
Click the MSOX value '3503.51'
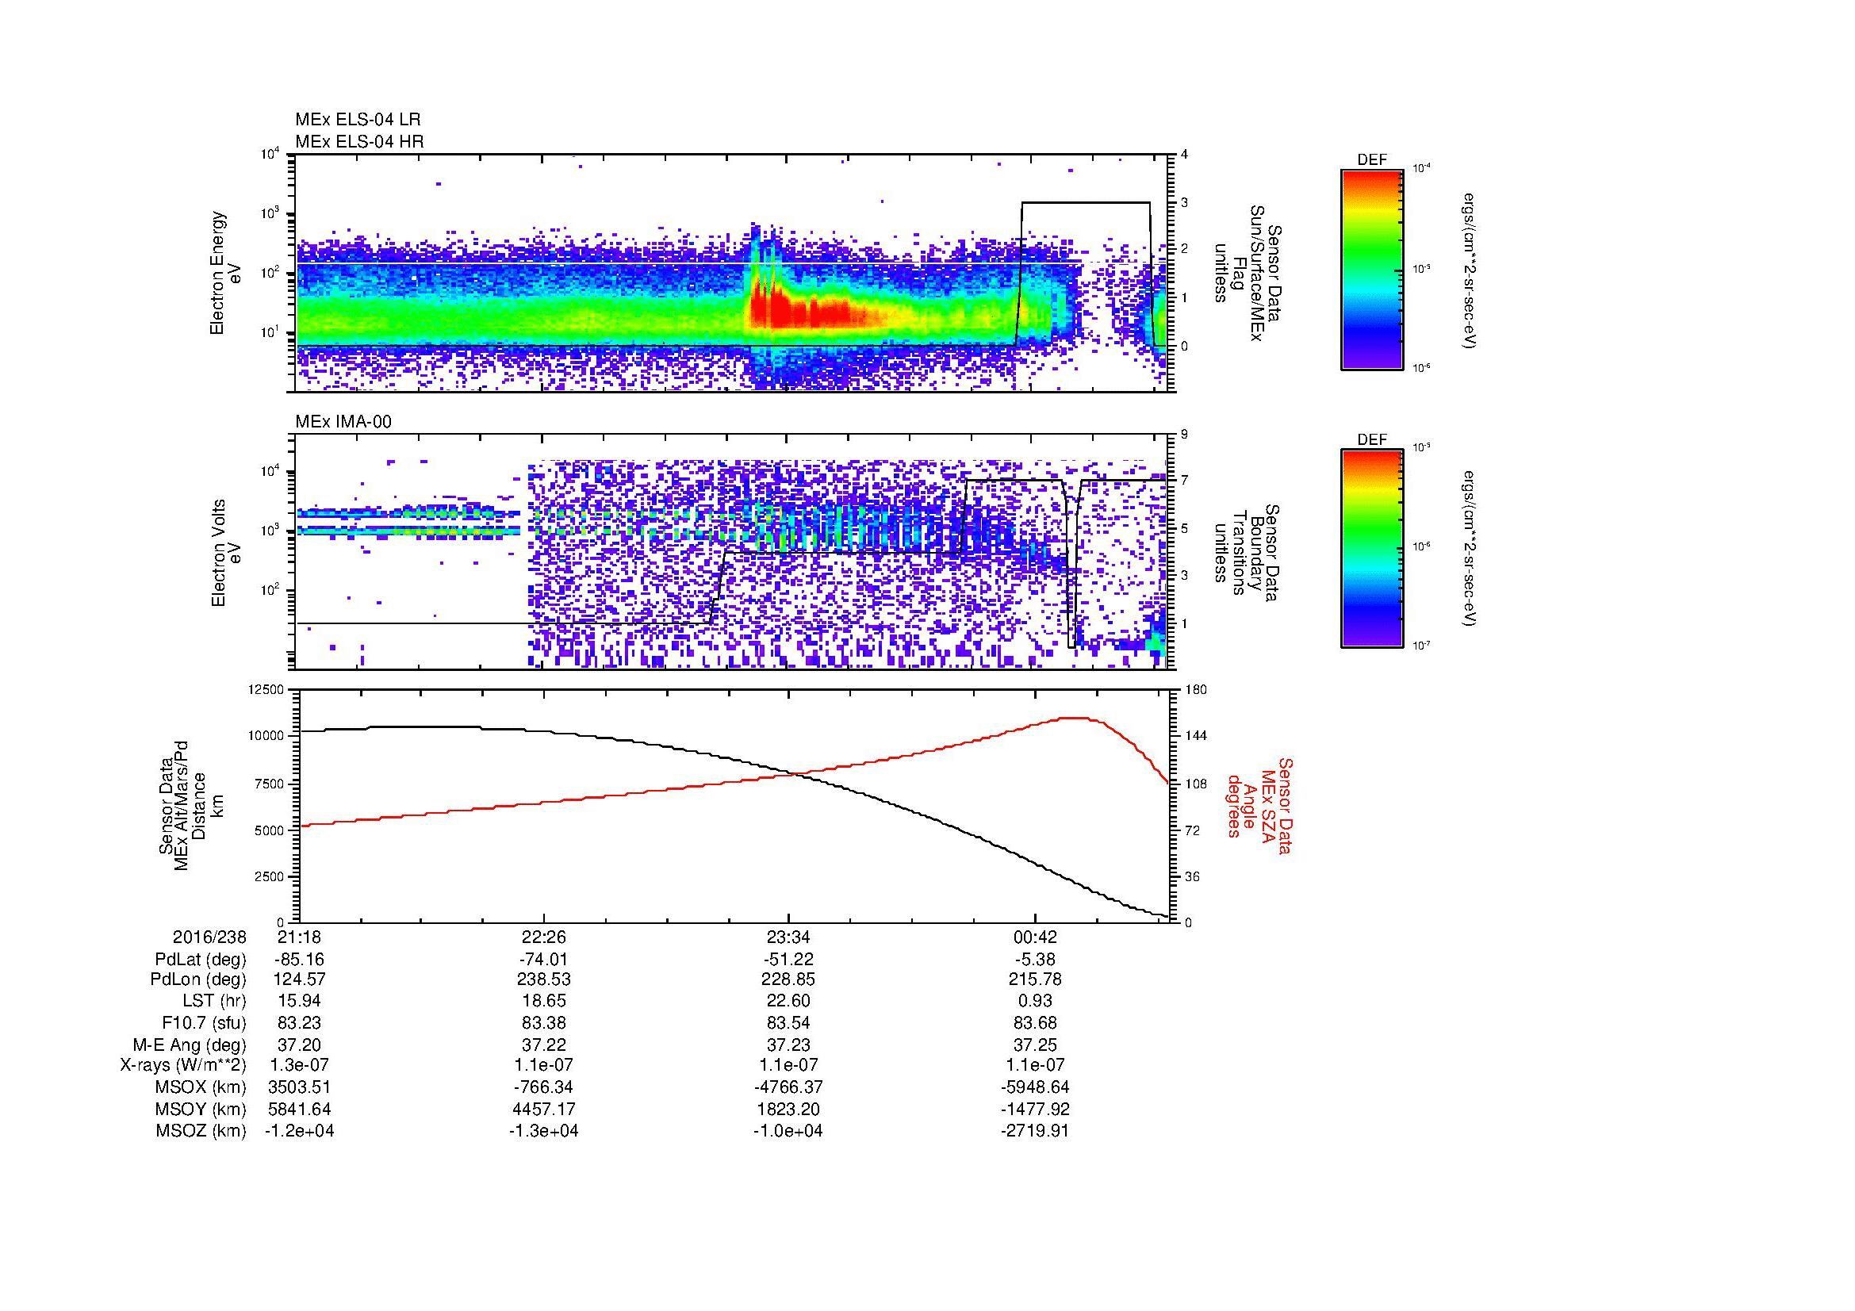click(300, 1087)
